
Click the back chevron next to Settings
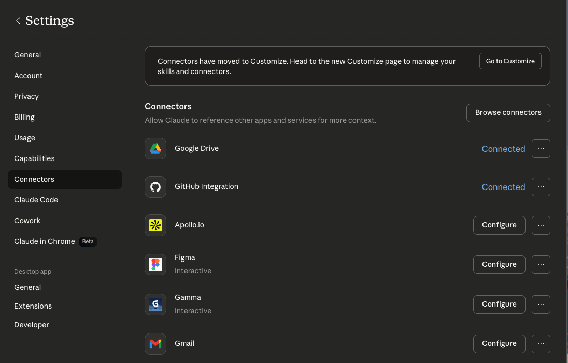click(x=18, y=20)
